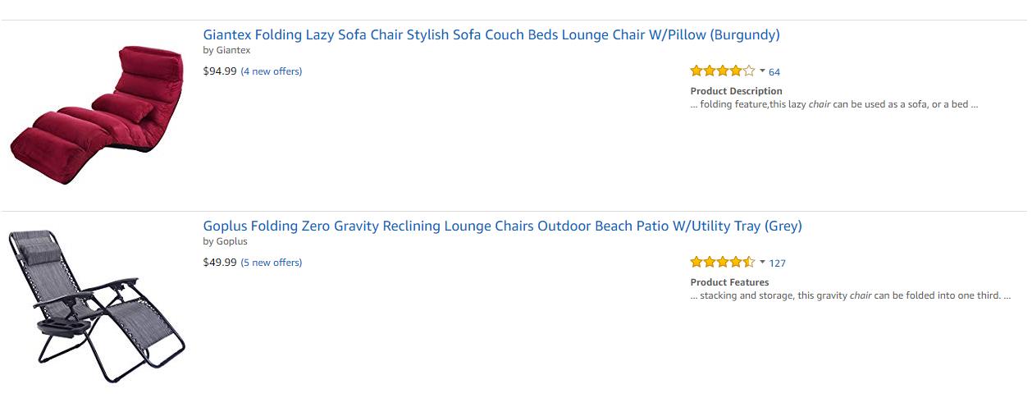View the 4 new offers link
The width and height of the screenshot is (1032, 398).
coord(272,71)
